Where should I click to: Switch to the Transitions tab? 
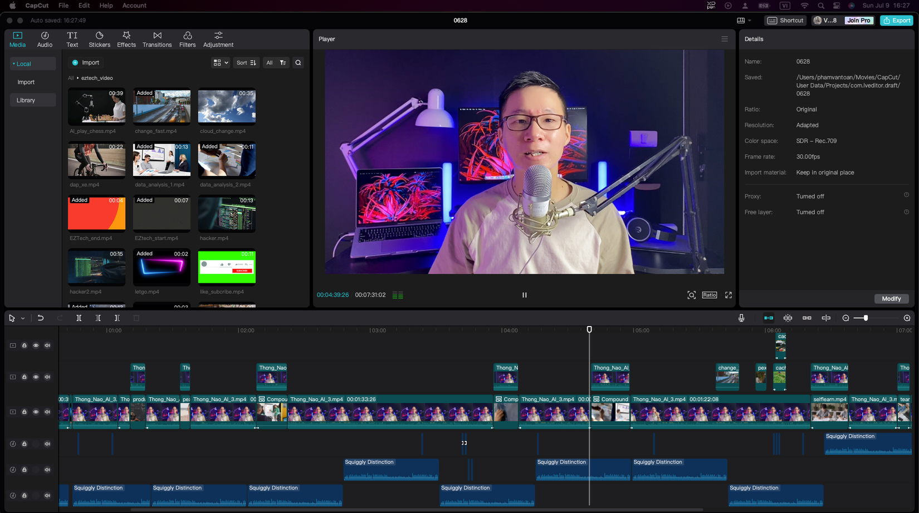point(157,39)
